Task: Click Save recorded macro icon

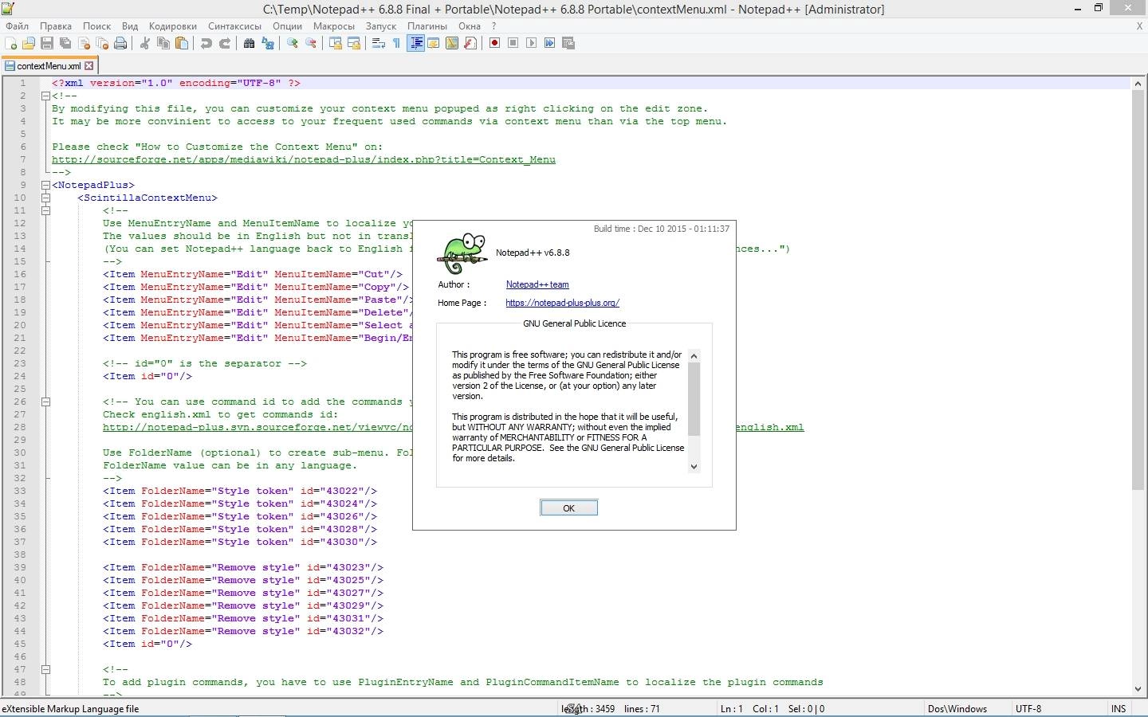Action: tap(568, 43)
